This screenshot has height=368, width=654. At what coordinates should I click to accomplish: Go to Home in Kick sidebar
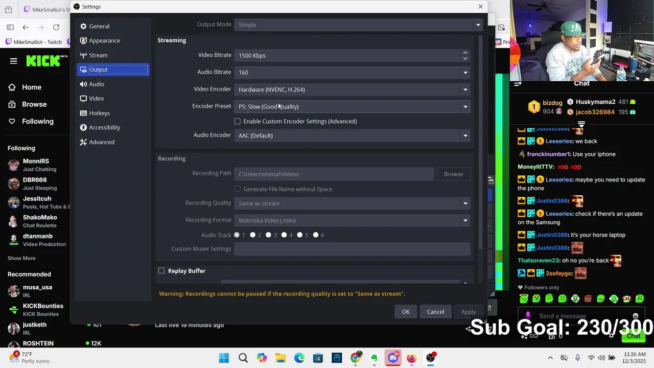pyautogui.click(x=32, y=87)
